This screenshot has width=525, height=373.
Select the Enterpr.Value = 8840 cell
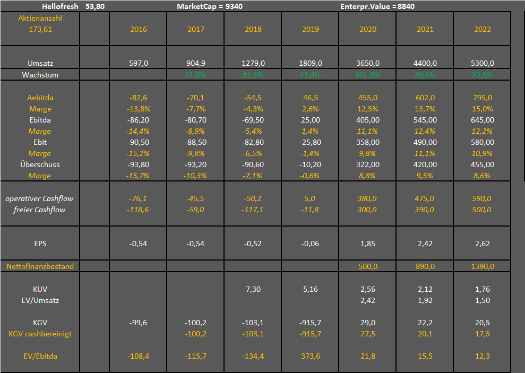[x=377, y=6]
